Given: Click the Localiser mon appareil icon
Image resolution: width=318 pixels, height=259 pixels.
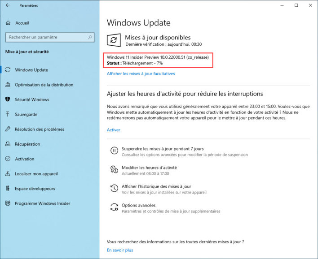Looking at the screenshot, I should click(x=8, y=173).
